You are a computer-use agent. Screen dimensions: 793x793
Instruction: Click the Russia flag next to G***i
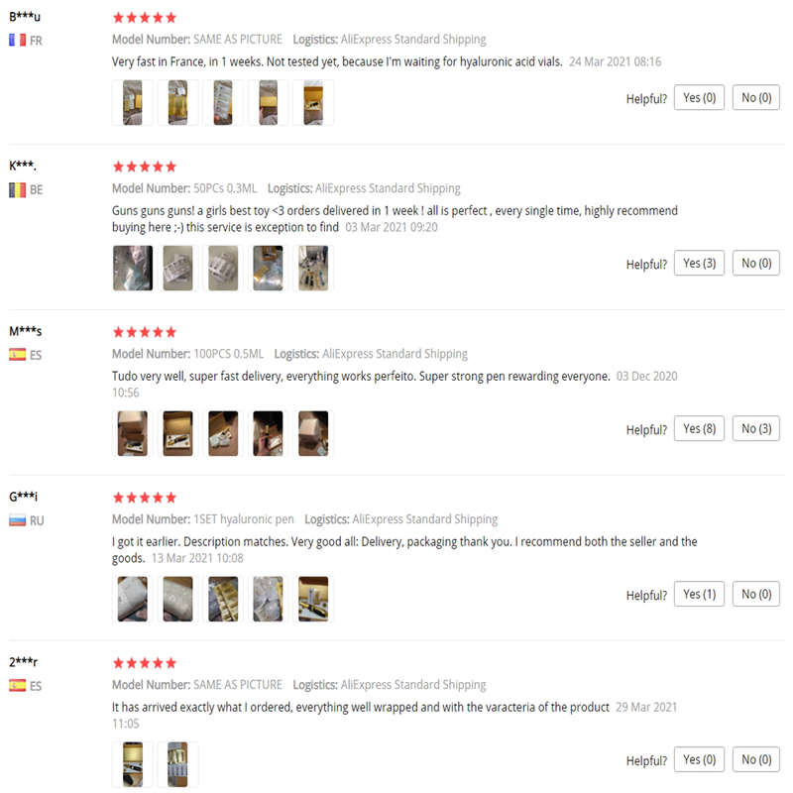pyautogui.click(x=17, y=520)
